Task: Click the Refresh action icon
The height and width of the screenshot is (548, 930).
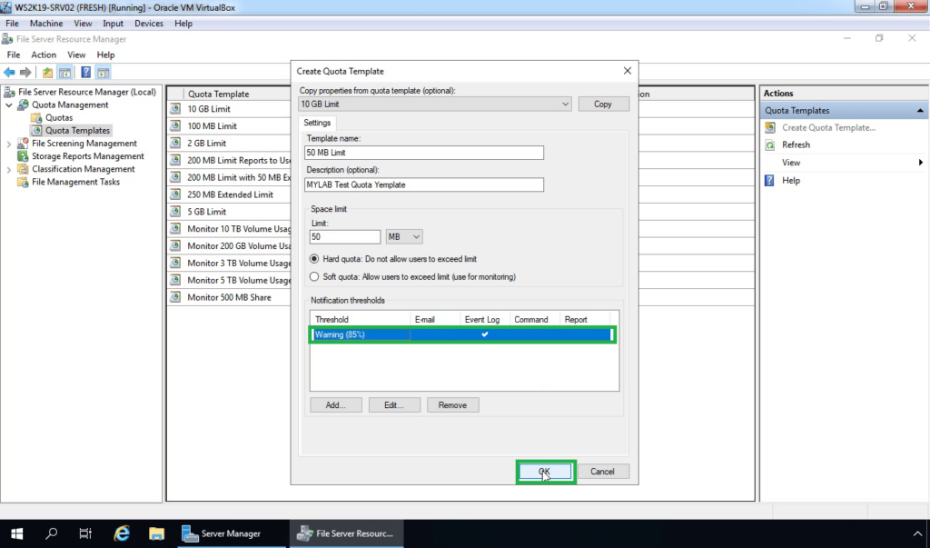Action: click(x=770, y=144)
